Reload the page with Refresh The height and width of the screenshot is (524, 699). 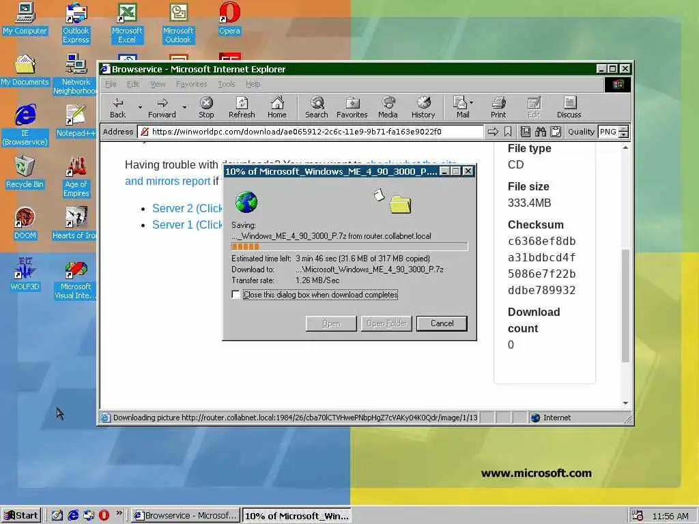point(242,107)
